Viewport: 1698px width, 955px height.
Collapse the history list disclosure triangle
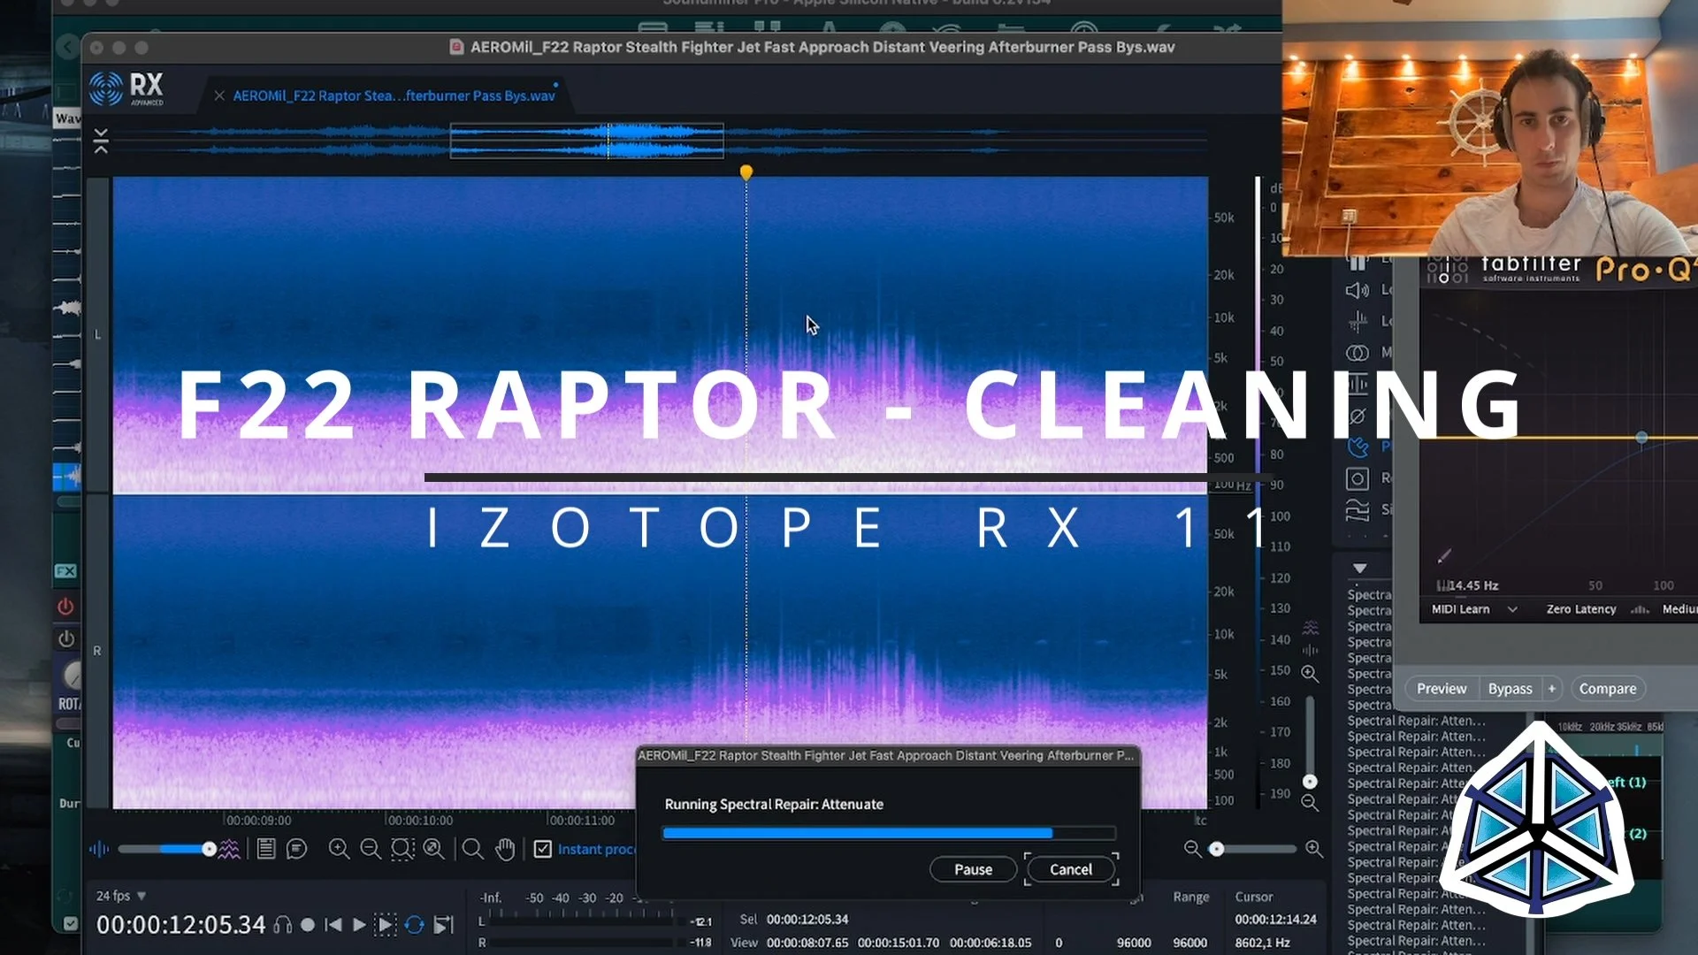pyautogui.click(x=1360, y=568)
